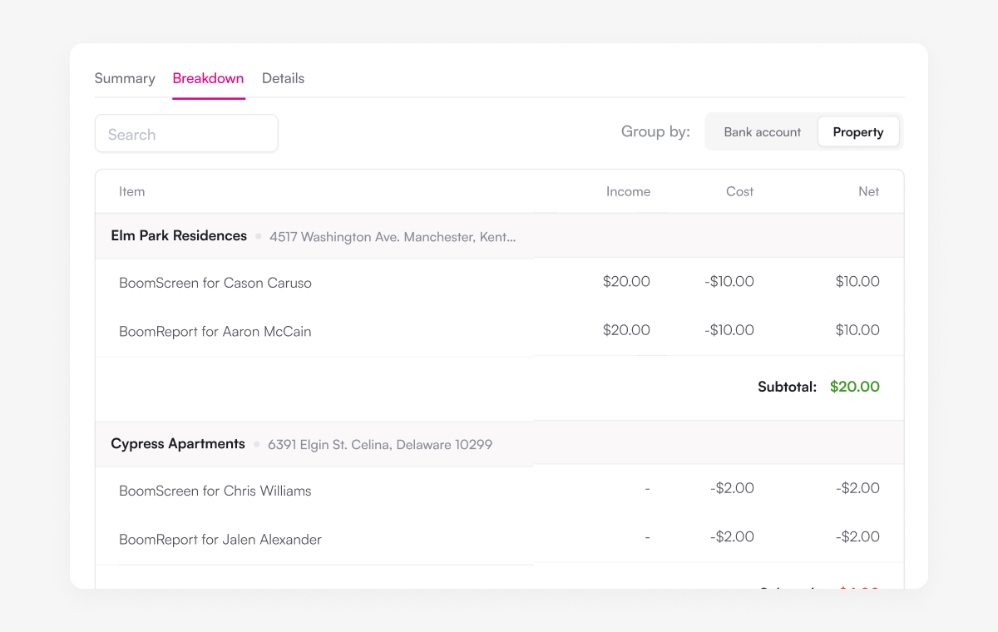Viewport: 998px width, 632px height.
Task: Click the Item column header
Action: click(x=131, y=191)
